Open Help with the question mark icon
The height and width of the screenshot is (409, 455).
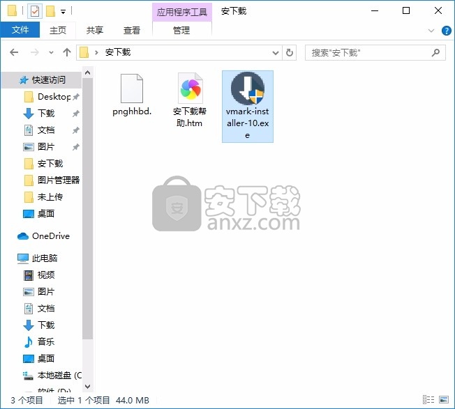click(447, 31)
